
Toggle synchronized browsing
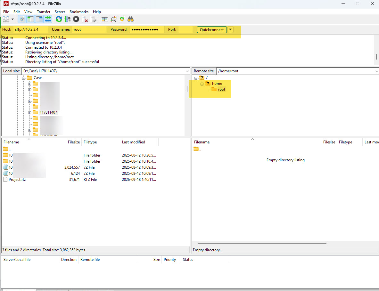coord(122,19)
